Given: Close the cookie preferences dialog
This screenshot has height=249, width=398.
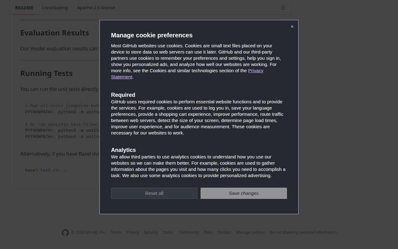Looking at the screenshot, I should click(292, 27).
